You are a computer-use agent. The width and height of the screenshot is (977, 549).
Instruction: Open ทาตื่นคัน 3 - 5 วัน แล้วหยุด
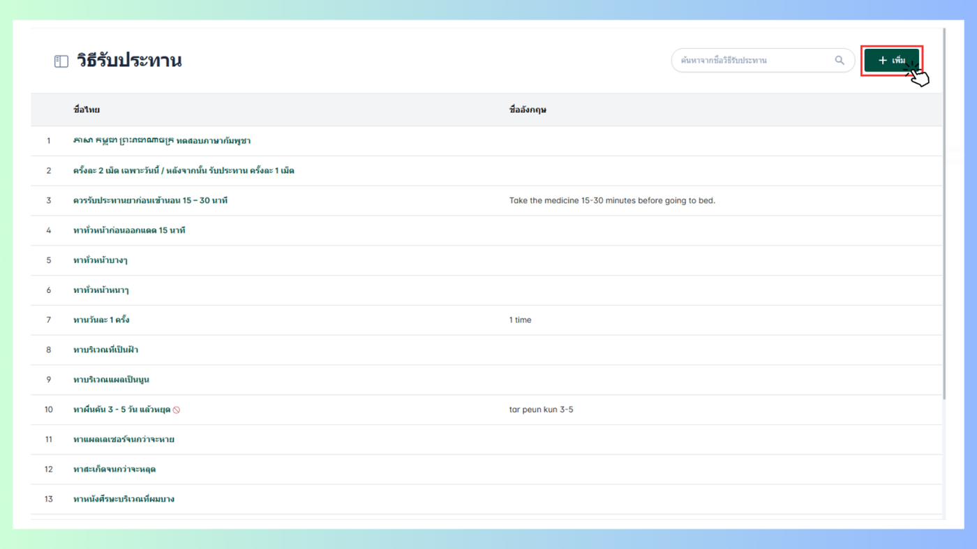tap(121, 410)
